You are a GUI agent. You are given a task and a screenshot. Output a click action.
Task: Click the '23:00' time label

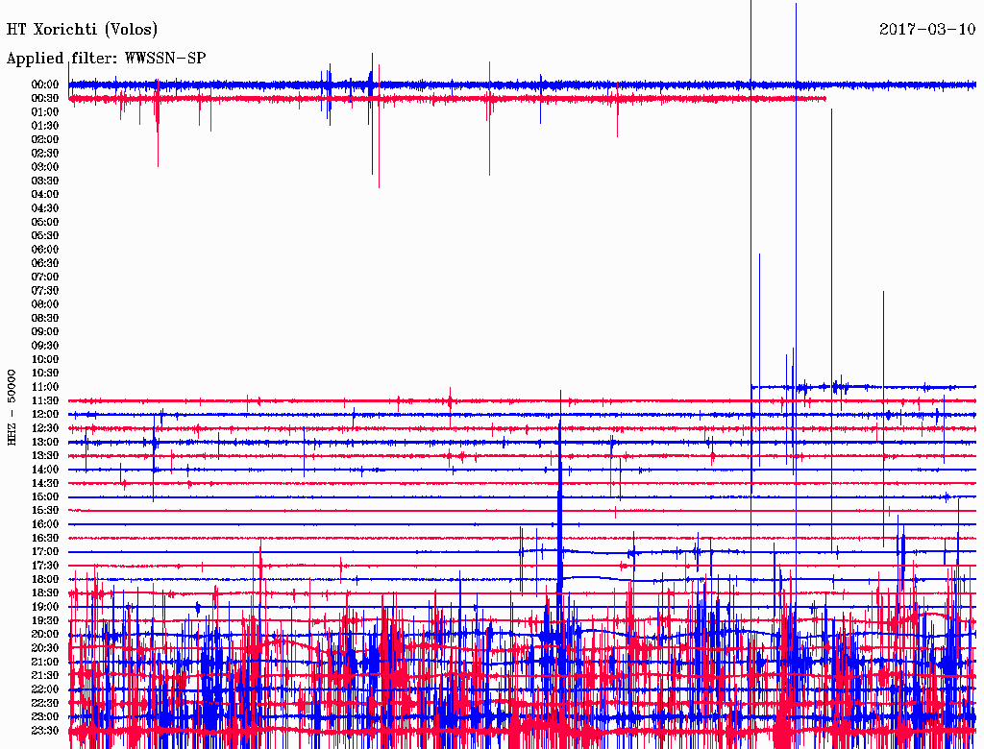point(45,716)
